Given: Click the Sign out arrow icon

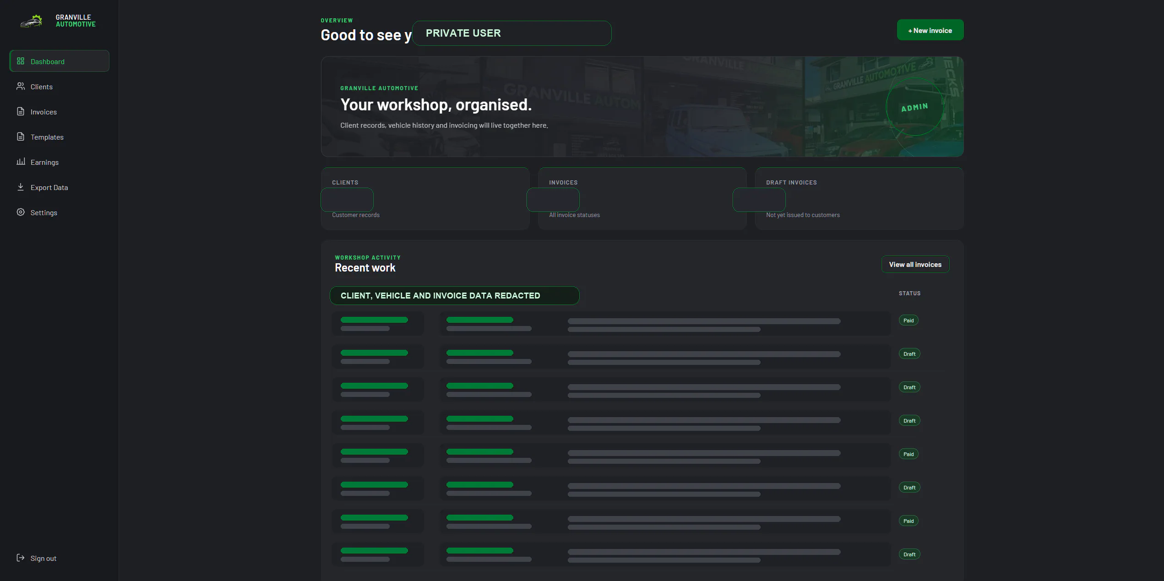Looking at the screenshot, I should pyautogui.click(x=21, y=558).
